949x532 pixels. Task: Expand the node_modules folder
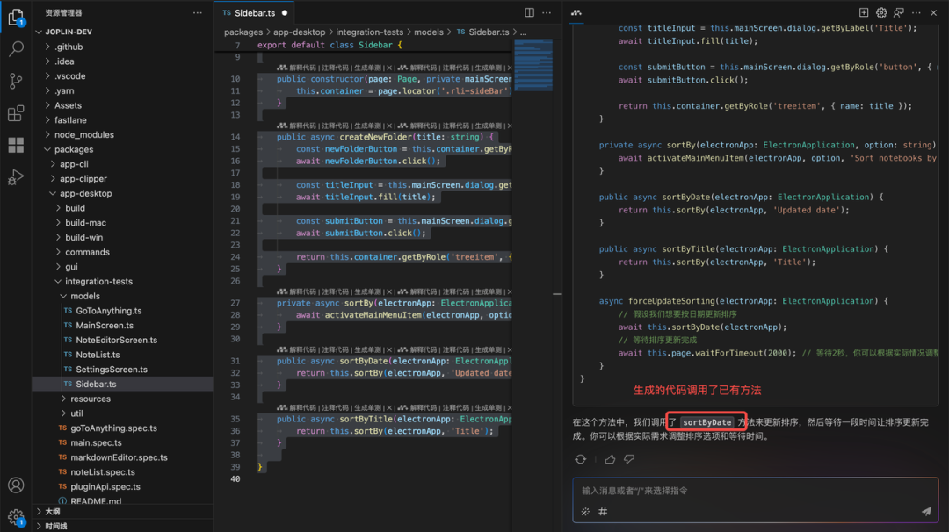click(83, 134)
